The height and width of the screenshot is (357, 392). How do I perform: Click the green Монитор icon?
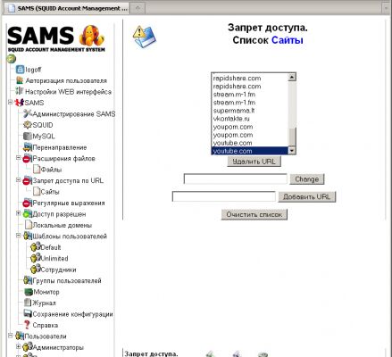point(29,292)
